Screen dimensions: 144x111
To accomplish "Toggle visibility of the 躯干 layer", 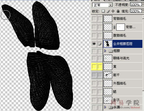I will (94, 75).
